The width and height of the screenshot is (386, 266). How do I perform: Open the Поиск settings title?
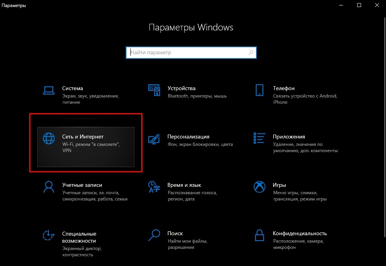pyautogui.click(x=175, y=233)
